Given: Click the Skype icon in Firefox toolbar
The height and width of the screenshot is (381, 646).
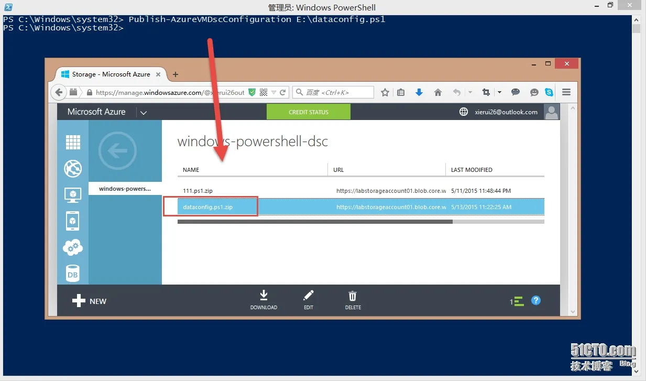Looking at the screenshot, I should click(x=549, y=92).
